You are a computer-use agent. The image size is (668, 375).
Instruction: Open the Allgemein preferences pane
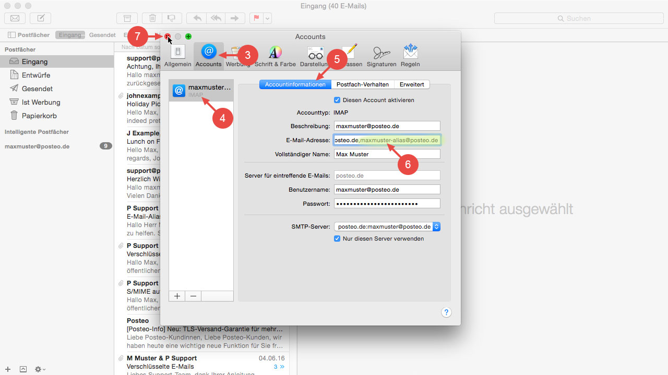click(x=178, y=56)
